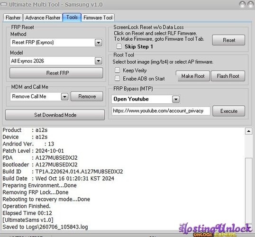Click log line 'Operation Finished.'
The height and width of the screenshot is (237, 255).
27,206
